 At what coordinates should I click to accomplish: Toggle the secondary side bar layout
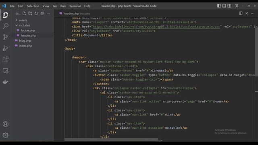click(229, 6)
